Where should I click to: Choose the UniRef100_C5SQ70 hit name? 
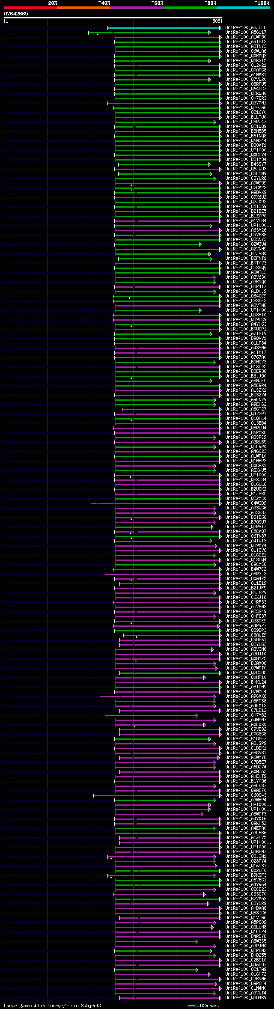(x=246, y=894)
